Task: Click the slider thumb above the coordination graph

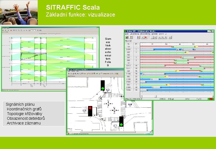Action: (56, 33)
